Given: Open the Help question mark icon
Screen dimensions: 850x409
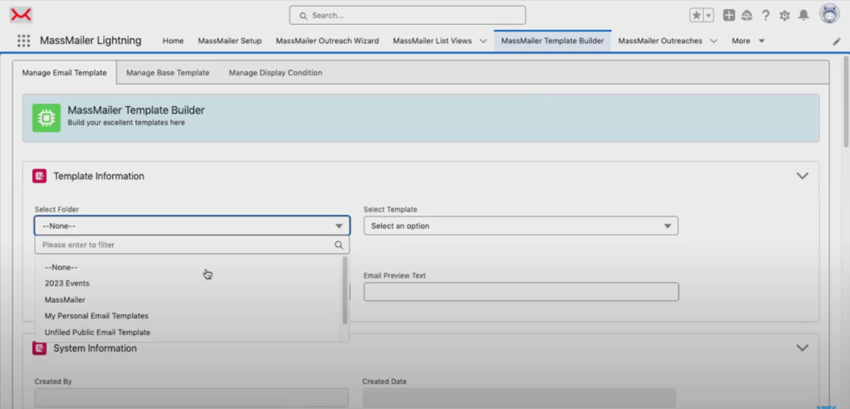Looking at the screenshot, I should (765, 15).
